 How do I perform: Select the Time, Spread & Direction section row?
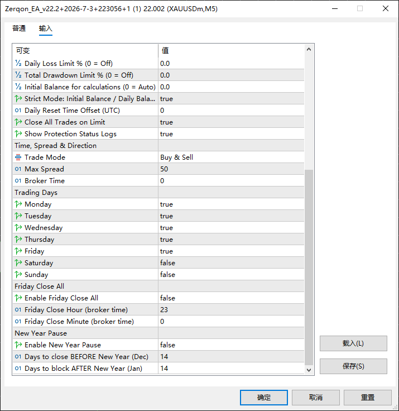[158, 146]
